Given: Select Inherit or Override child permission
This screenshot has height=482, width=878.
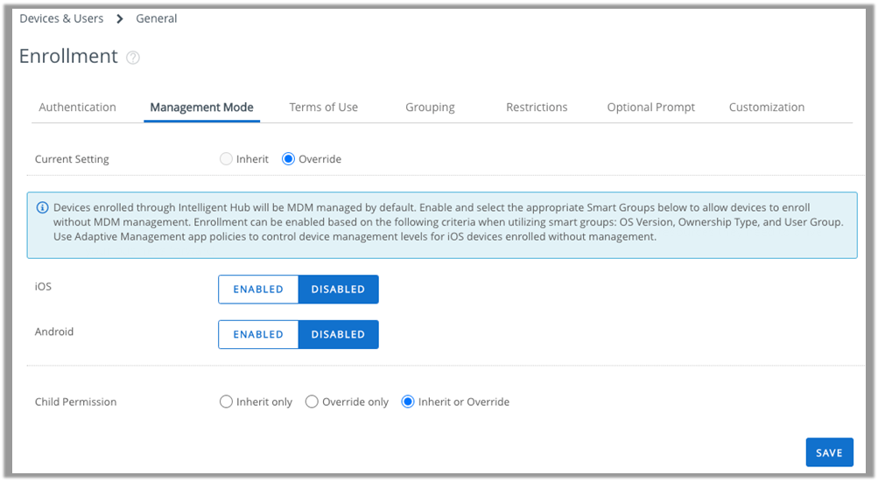Looking at the screenshot, I should [407, 402].
